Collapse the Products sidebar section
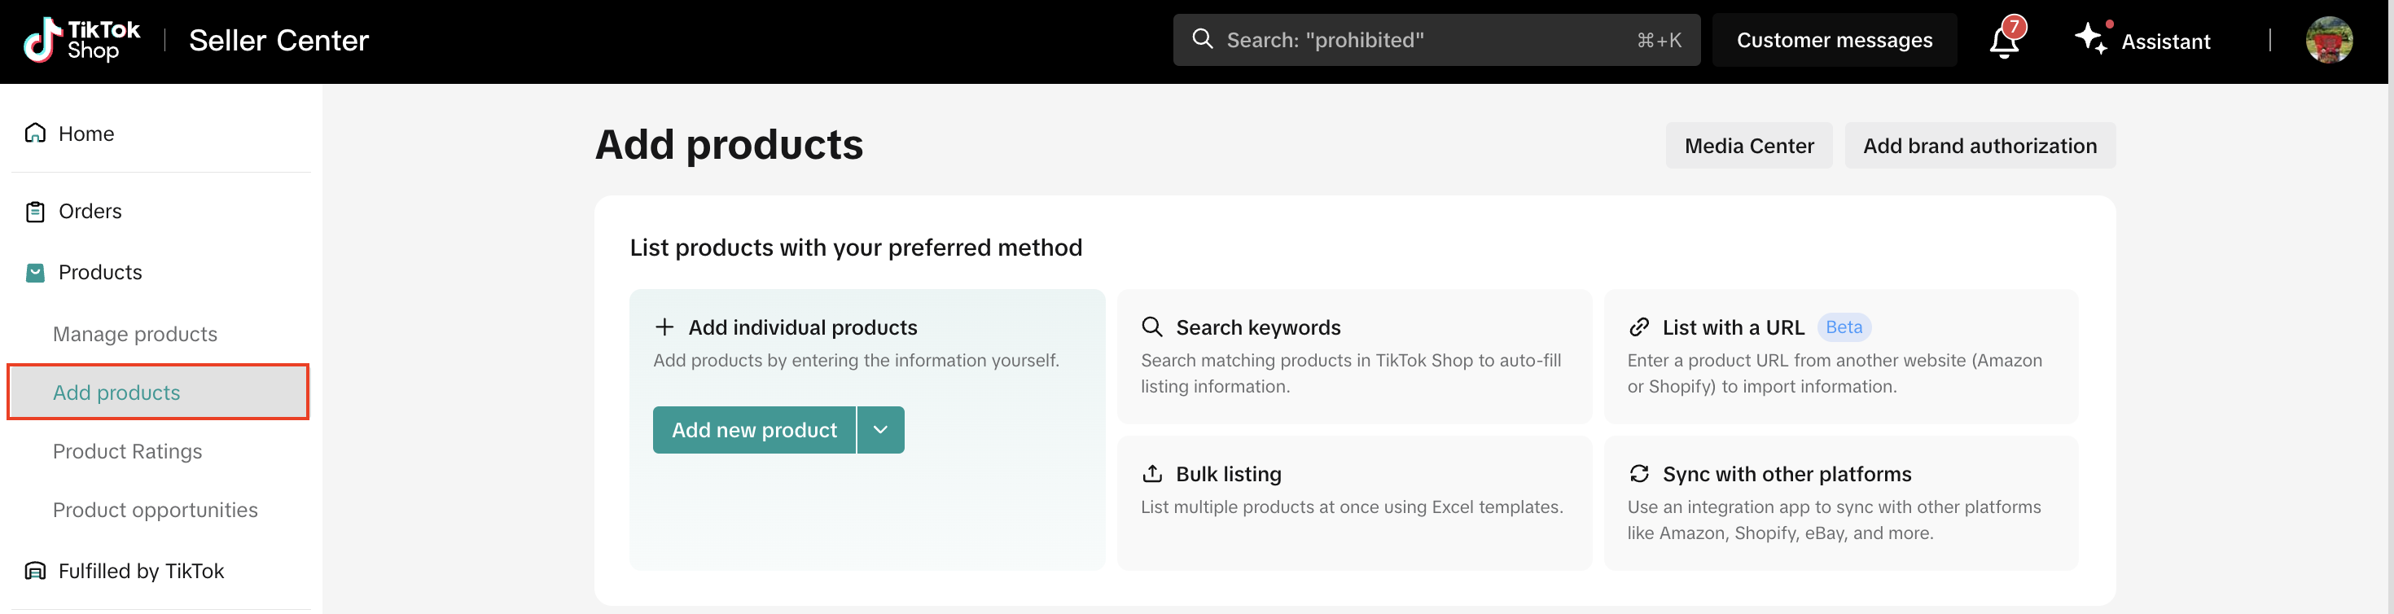This screenshot has height=614, width=2394. click(x=100, y=272)
